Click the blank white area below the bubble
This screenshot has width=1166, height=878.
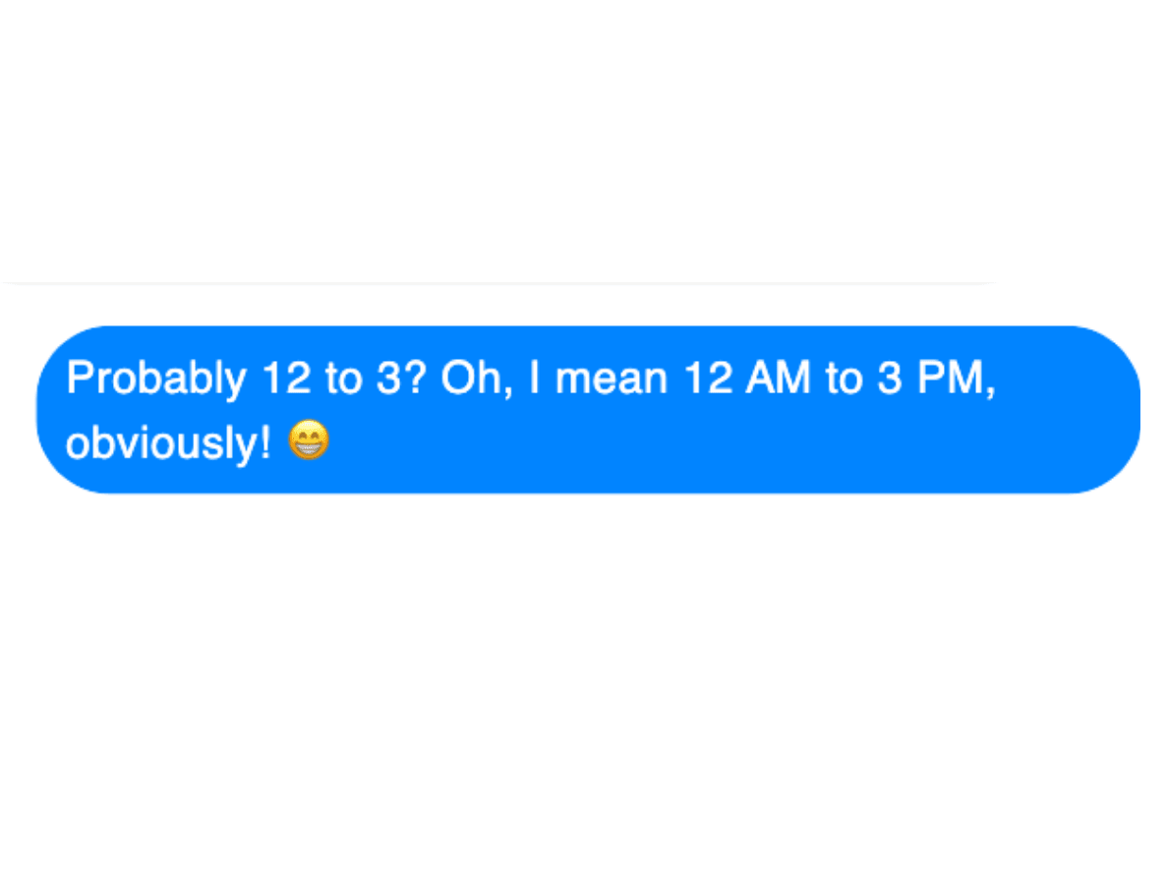[x=583, y=684]
